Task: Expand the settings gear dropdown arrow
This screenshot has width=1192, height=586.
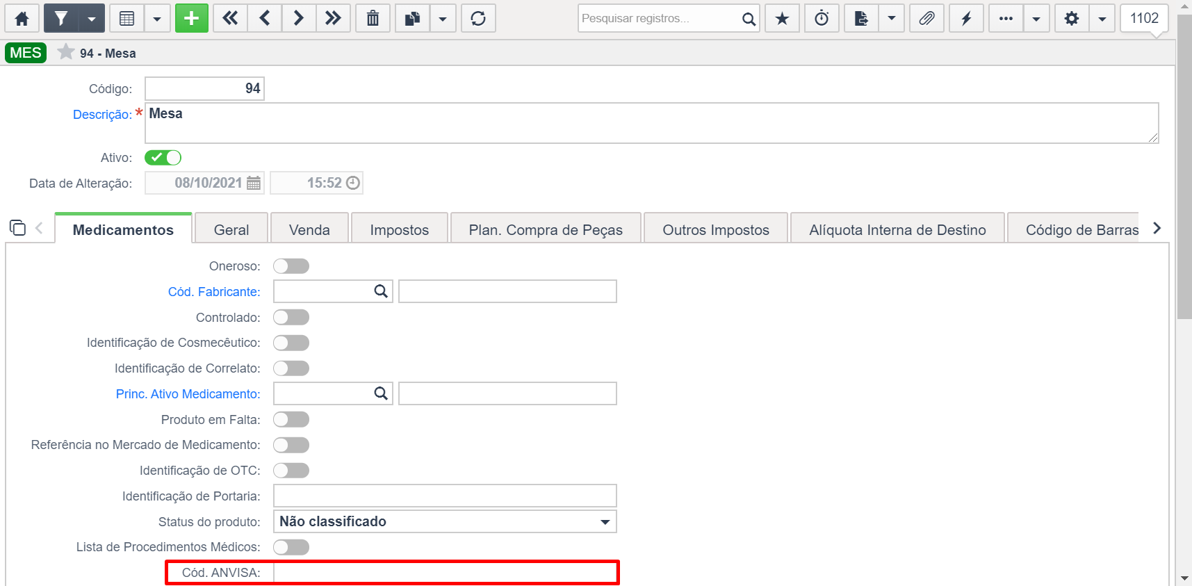Action: click(1102, 18)
